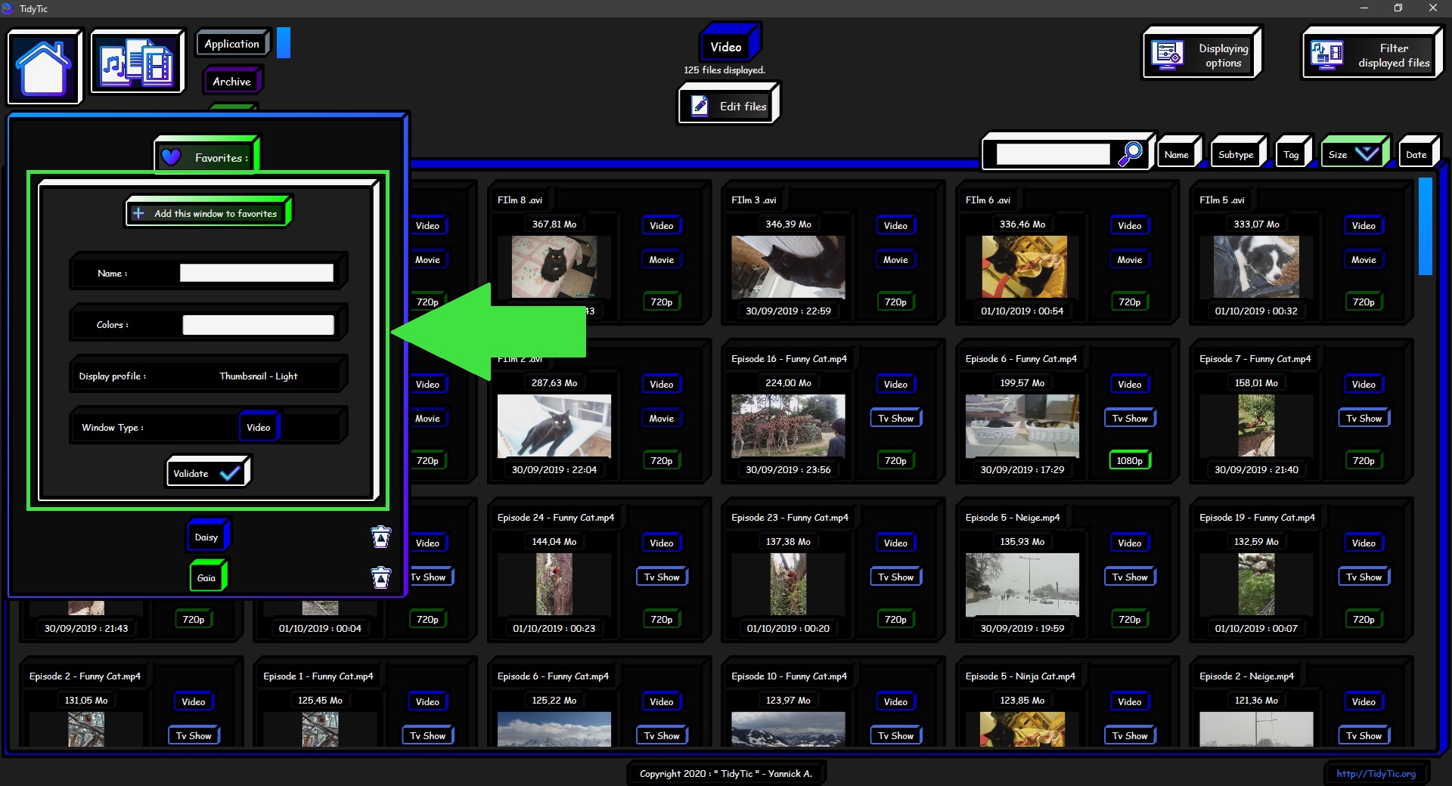Open the media files library icon
The height and width of the screenshot is (786, 1452).
click(x=137, y=63)
